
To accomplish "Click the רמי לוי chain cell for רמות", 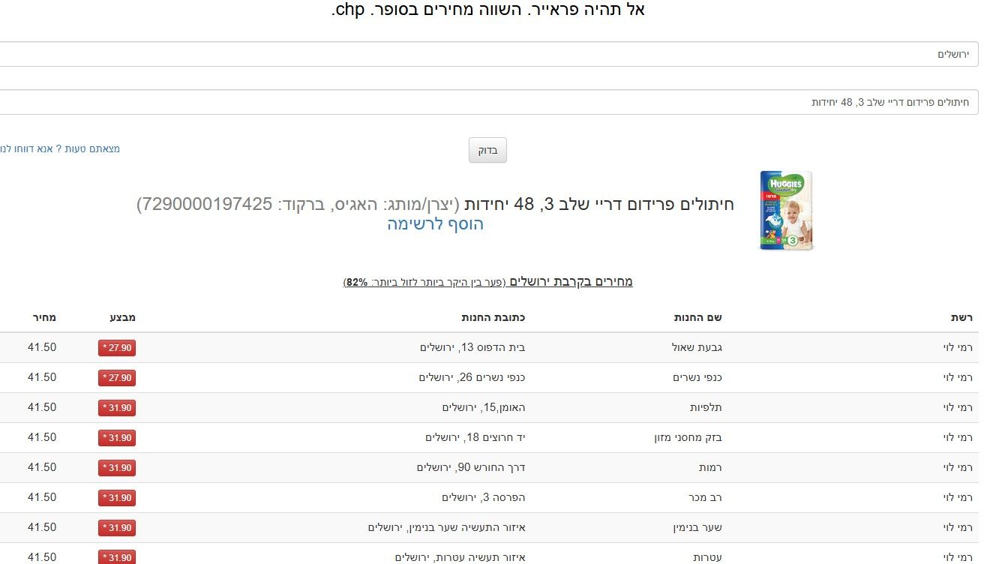I will pos(958,467).
